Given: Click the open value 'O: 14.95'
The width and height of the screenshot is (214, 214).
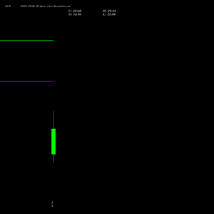Looking at the screenshot, I should pos(75,15).
